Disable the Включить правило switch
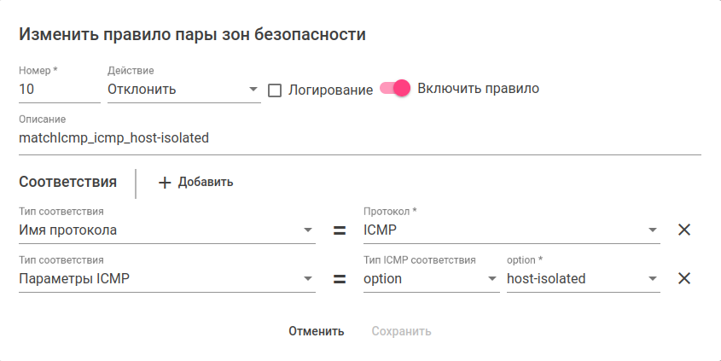 pyautogui.click(x=396, y=88)
